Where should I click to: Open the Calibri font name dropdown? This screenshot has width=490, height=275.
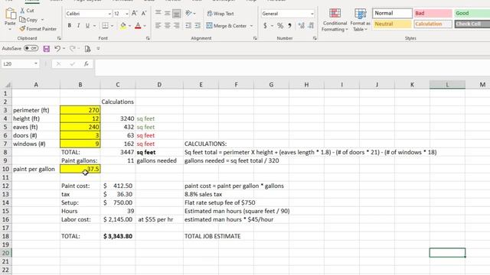coord(109,14)
